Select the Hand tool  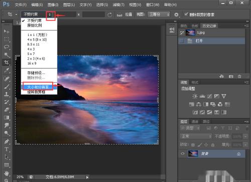7,173
